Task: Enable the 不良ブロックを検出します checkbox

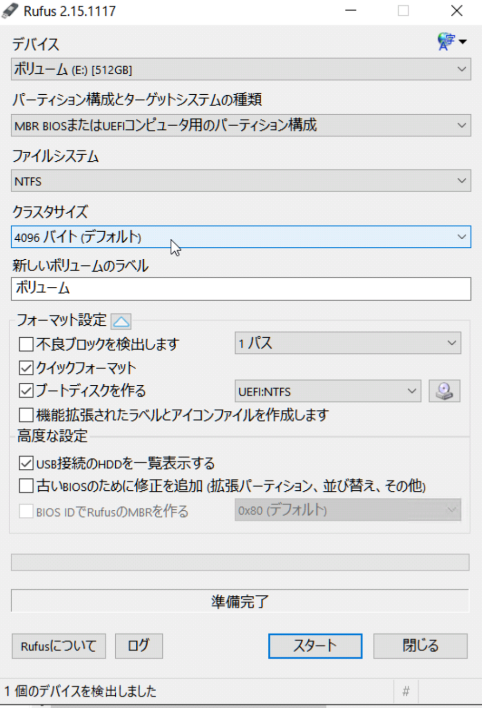Action: pyautogui.click(x=26, y=344)
